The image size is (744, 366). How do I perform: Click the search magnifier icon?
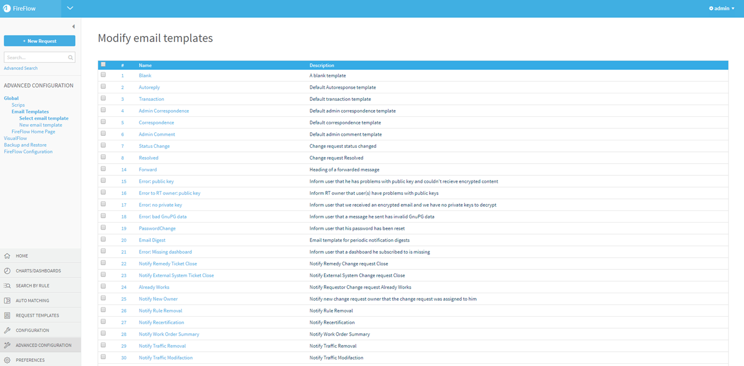71,57
